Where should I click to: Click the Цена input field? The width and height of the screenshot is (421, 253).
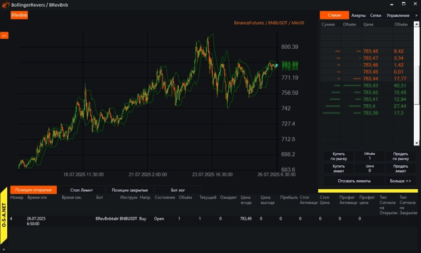click(369, 170)
